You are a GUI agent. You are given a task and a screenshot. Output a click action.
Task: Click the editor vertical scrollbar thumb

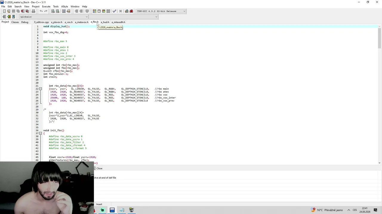380,38
